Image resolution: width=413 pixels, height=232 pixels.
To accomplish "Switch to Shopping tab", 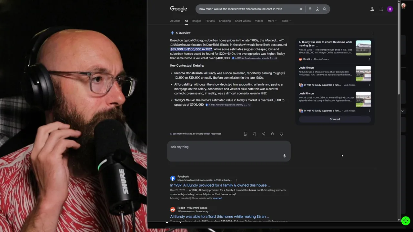I will point(225,21).
